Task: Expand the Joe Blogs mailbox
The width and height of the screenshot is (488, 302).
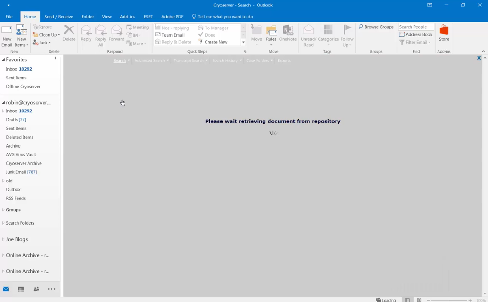Action: [x=3, y=239]
